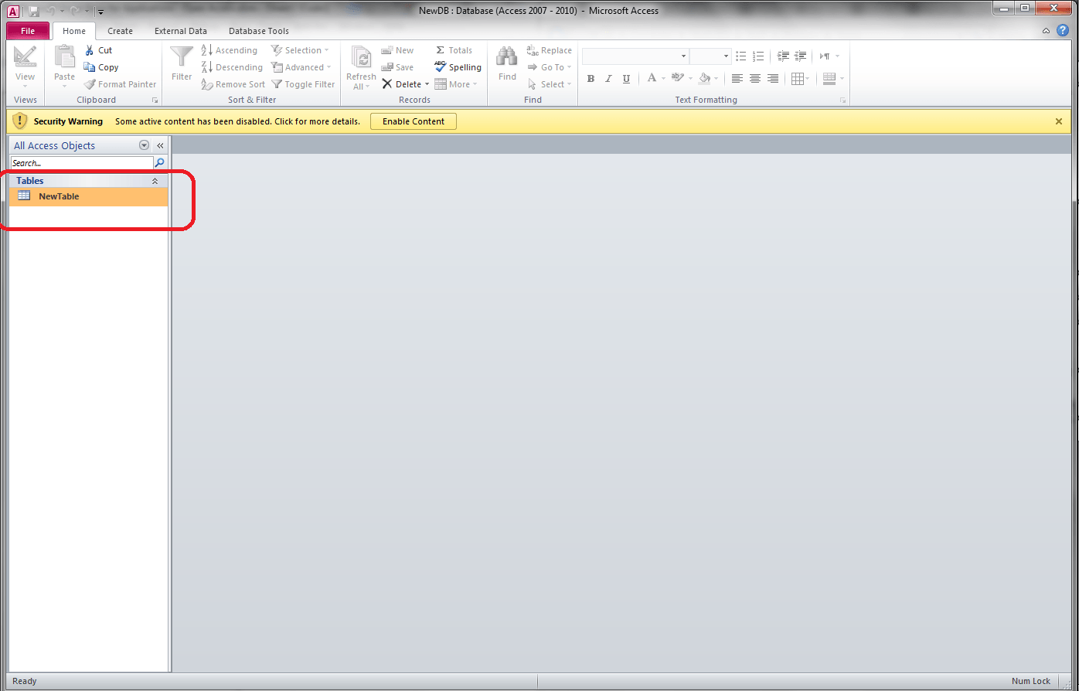Toggle Underline formatting
1079x691 pixels.
[626, 78]
